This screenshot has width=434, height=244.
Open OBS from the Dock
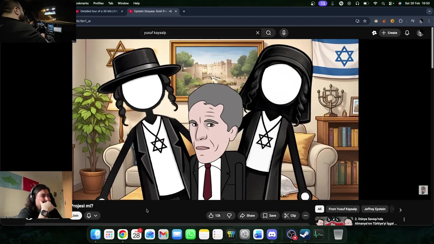(x=292, y=234)
